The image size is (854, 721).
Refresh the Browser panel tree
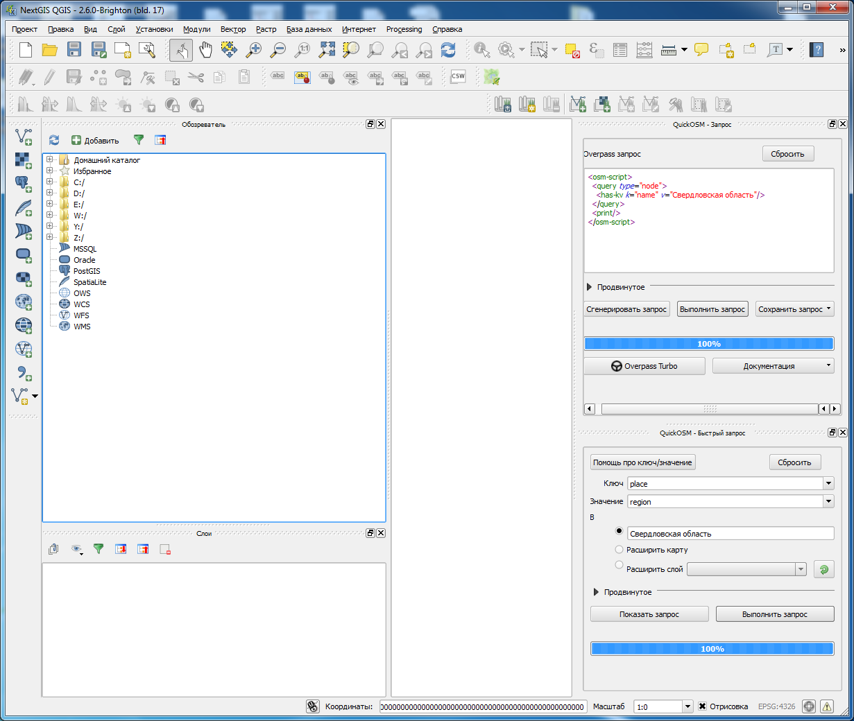coord(54,140)
